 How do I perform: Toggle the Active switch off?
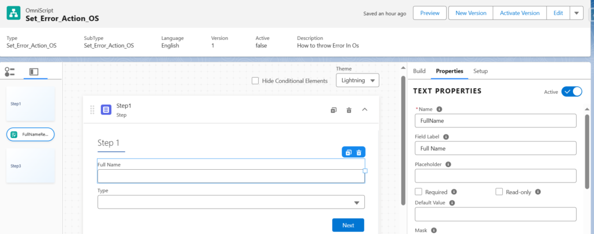click(571, 92)
